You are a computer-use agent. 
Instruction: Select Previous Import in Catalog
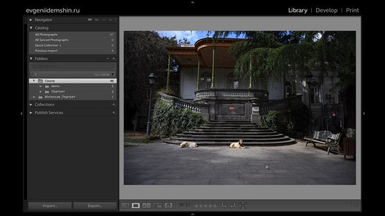point(73,50)
